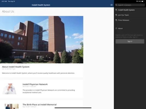Toggle the hamburger menu icon

click(x=112, y=5)
